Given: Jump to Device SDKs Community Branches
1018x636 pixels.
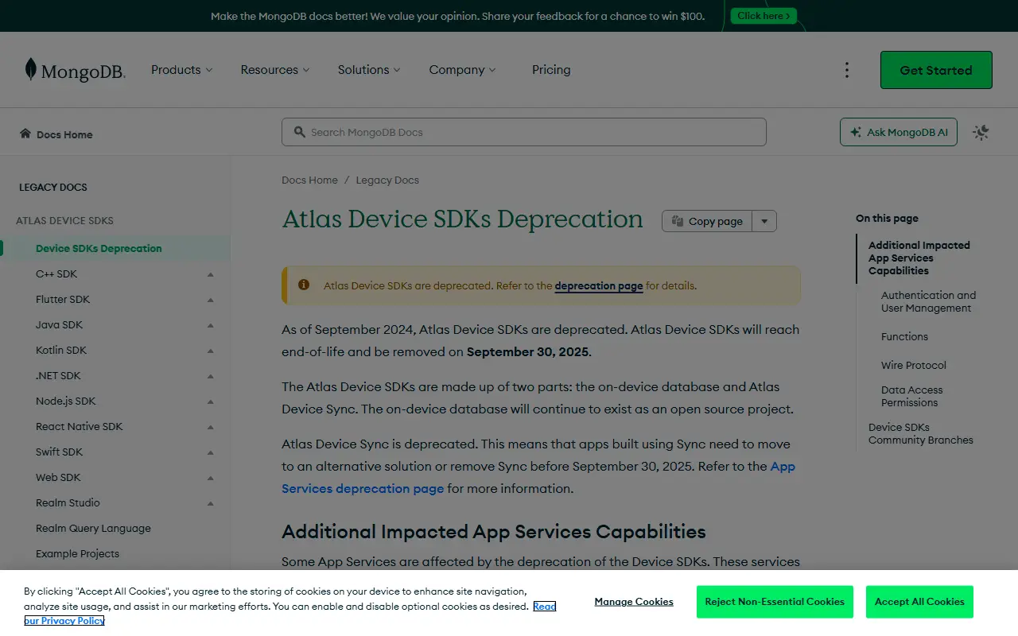Looking at the screenshot, I should 921,433.
